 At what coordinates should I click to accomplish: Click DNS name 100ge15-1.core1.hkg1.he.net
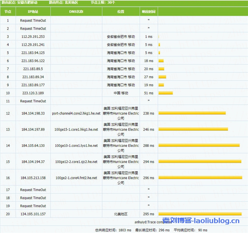pyautogui.click(x=76, y=129)
